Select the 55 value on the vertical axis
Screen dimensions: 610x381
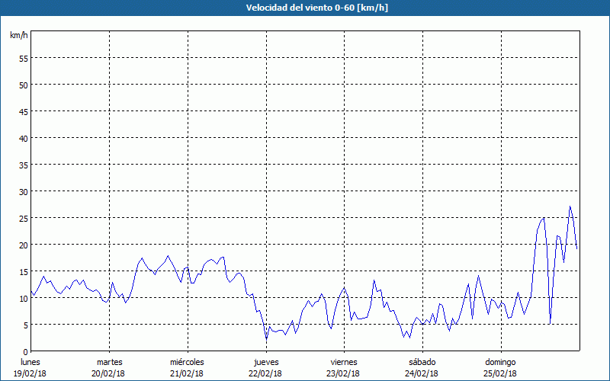(x=23, y=58)
